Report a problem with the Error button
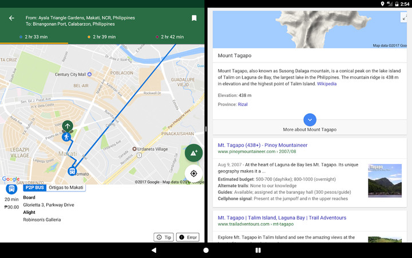The height and width of the screenshot is (258, 412). point(188,237)
